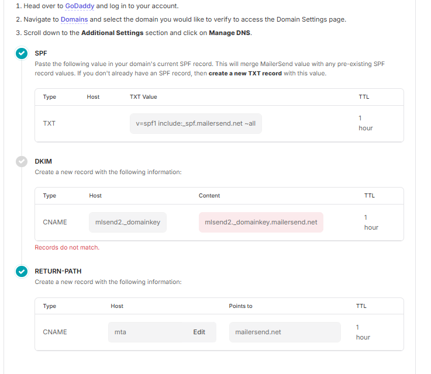
Task: Click 'create a new TXT record' bold text
Action: (x=245, y=74)
